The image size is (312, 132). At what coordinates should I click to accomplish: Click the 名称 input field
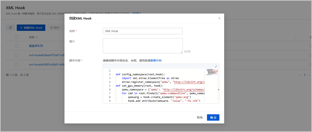click(142, 31)
